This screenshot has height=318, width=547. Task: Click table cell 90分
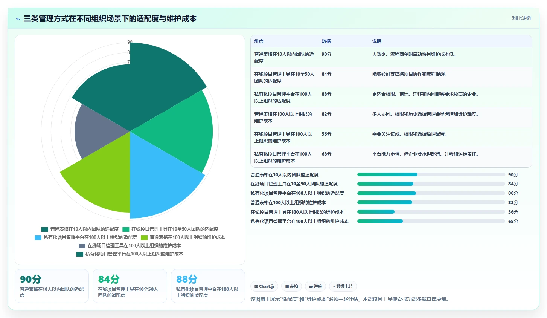326,54
